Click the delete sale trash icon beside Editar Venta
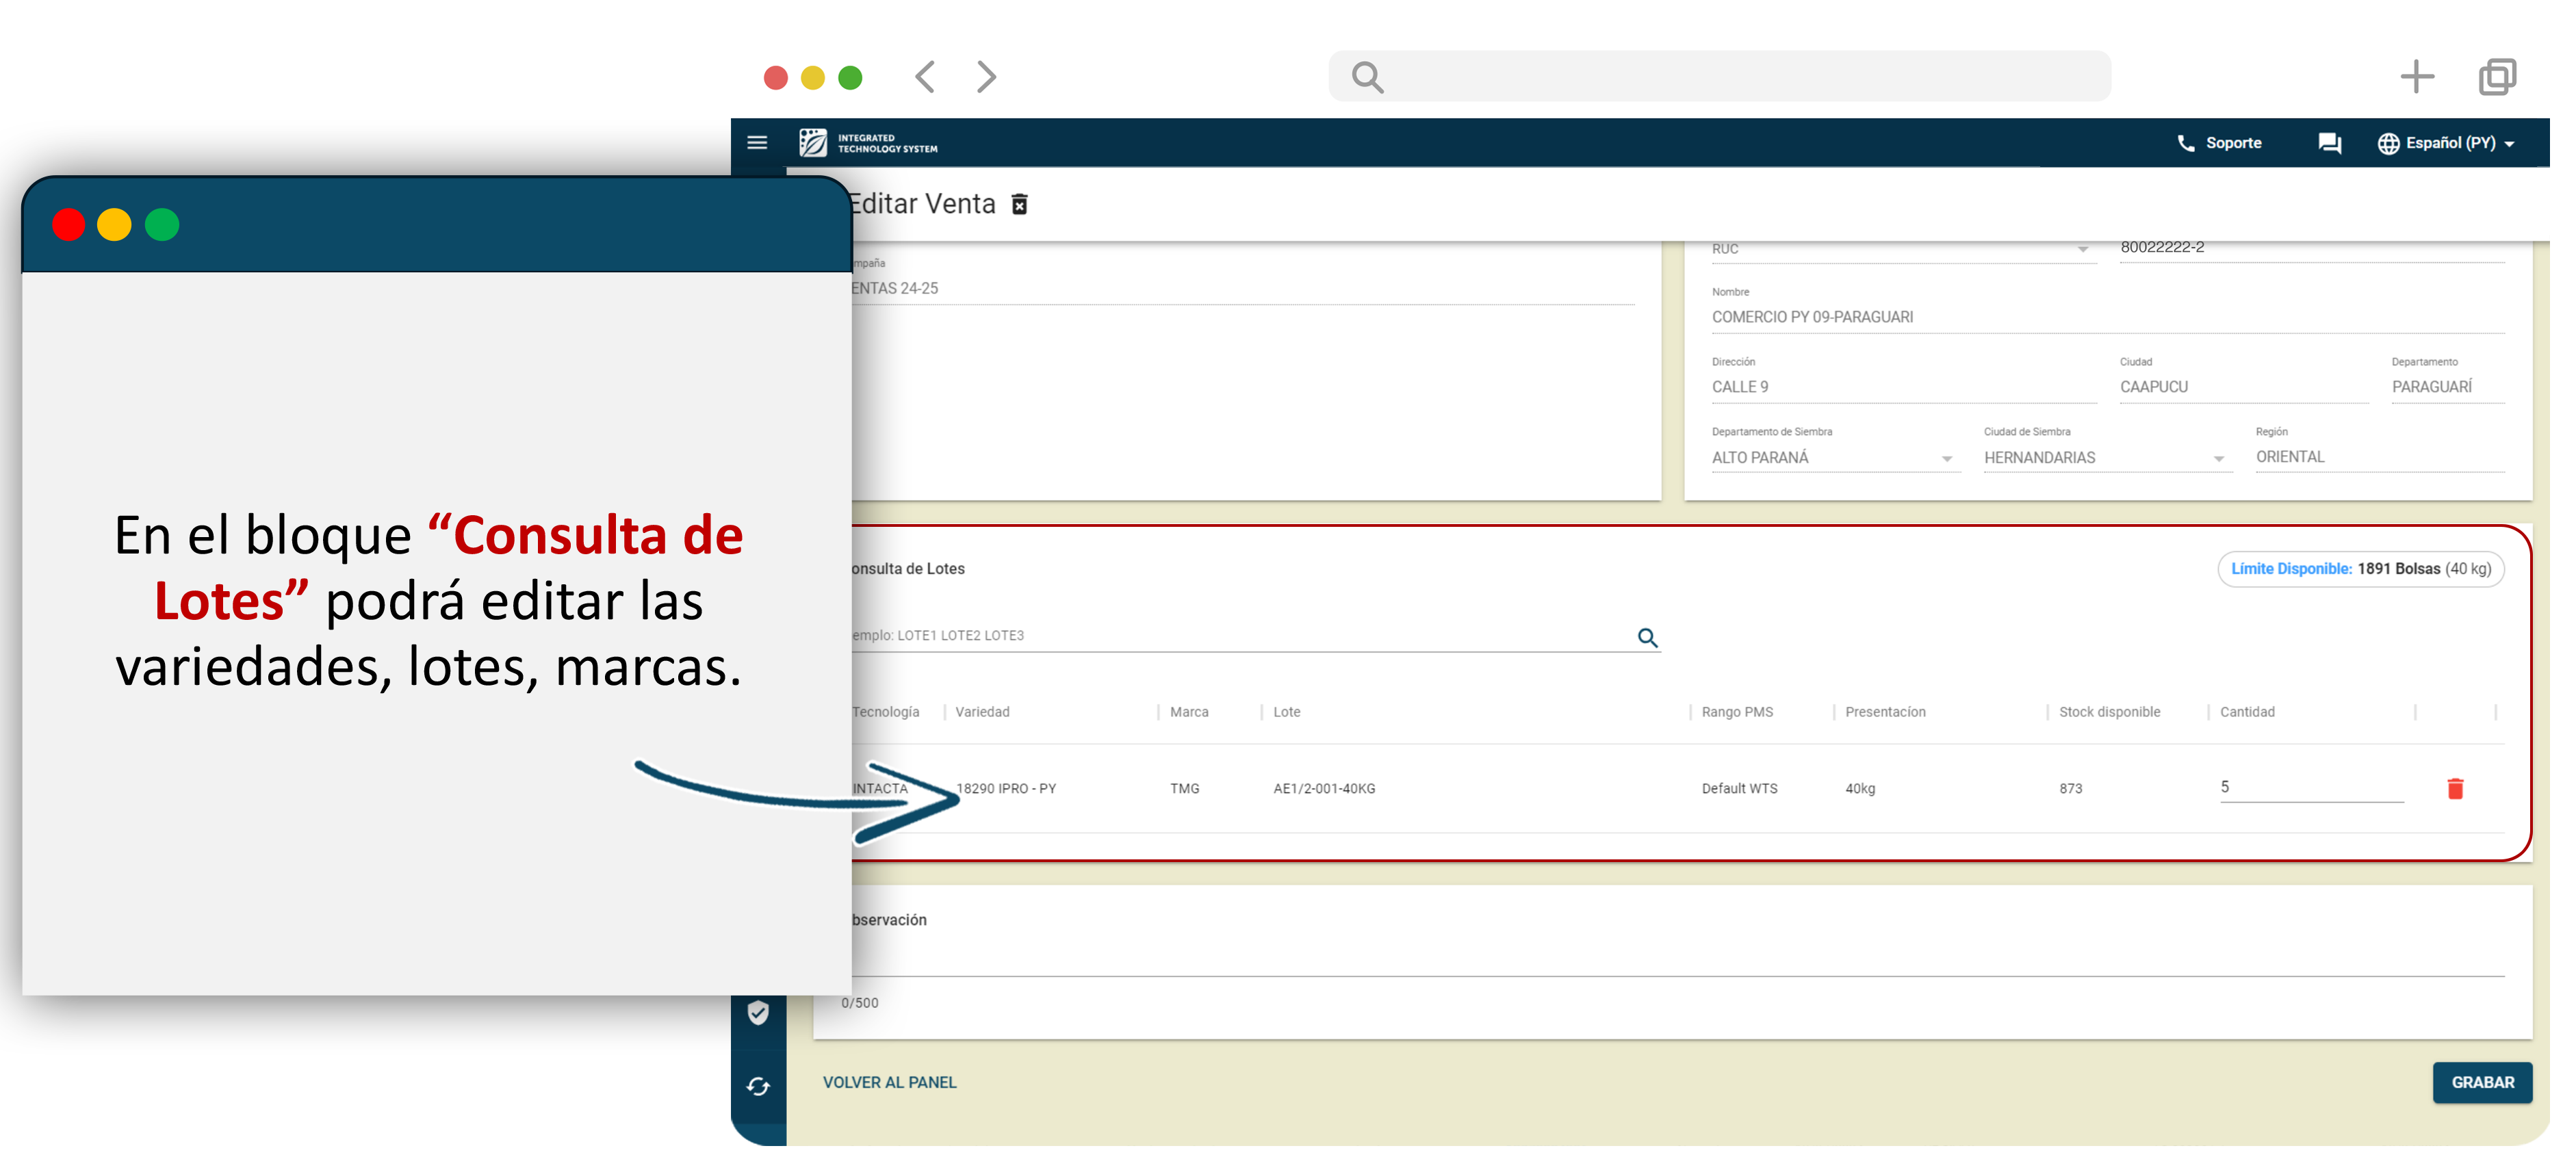This screenshot has width=2576, height=1170. click(1019, 205)
